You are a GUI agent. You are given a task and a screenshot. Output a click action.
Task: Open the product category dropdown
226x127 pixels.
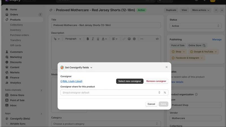tap(106, 124)
